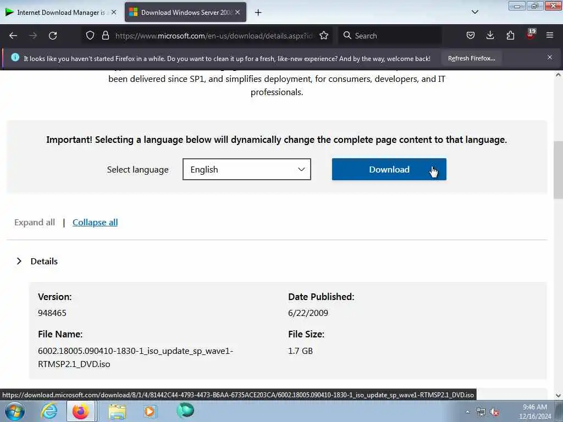
Task: Click the file size 1.7 GB
Action: [300, 351]
